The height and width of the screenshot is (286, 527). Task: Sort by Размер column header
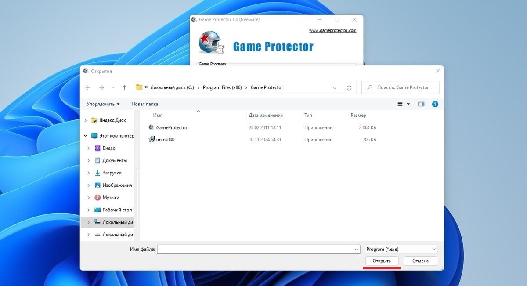(x=358, y=115)
